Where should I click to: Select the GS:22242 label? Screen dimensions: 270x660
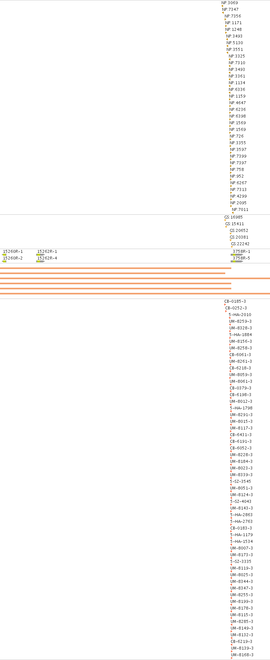click(240, 244)
